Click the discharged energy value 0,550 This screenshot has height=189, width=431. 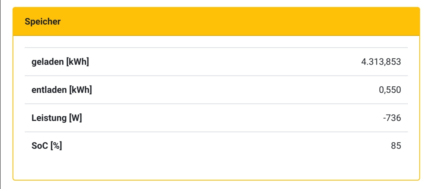click(x=390, y=90)
